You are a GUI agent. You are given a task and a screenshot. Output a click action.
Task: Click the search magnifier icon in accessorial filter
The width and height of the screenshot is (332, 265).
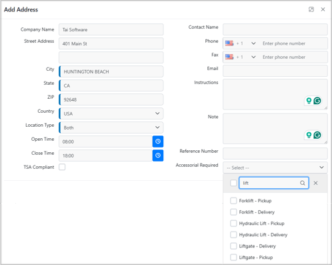303,183
